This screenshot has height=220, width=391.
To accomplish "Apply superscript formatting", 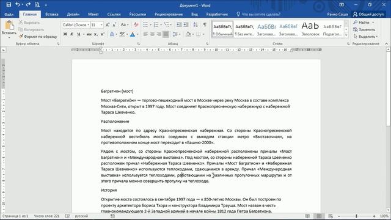I will (x=102, y=34).
